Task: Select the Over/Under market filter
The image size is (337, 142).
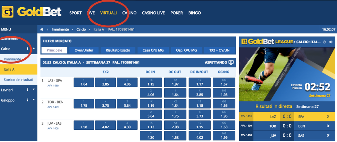Action: coord(84,50)
